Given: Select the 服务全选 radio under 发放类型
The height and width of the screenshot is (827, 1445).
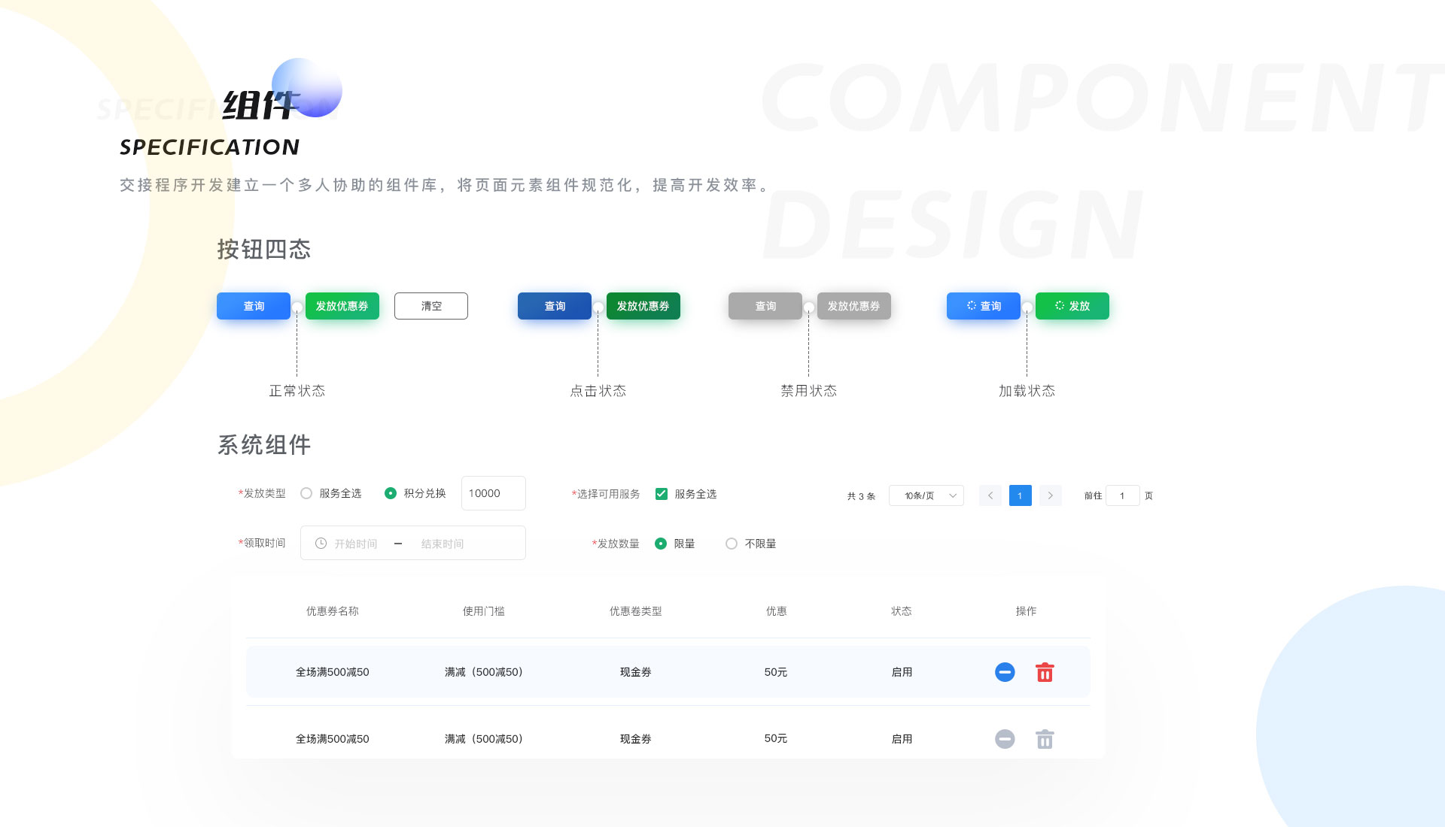Looking at the screenshot, I should click(x=306, y=493).
